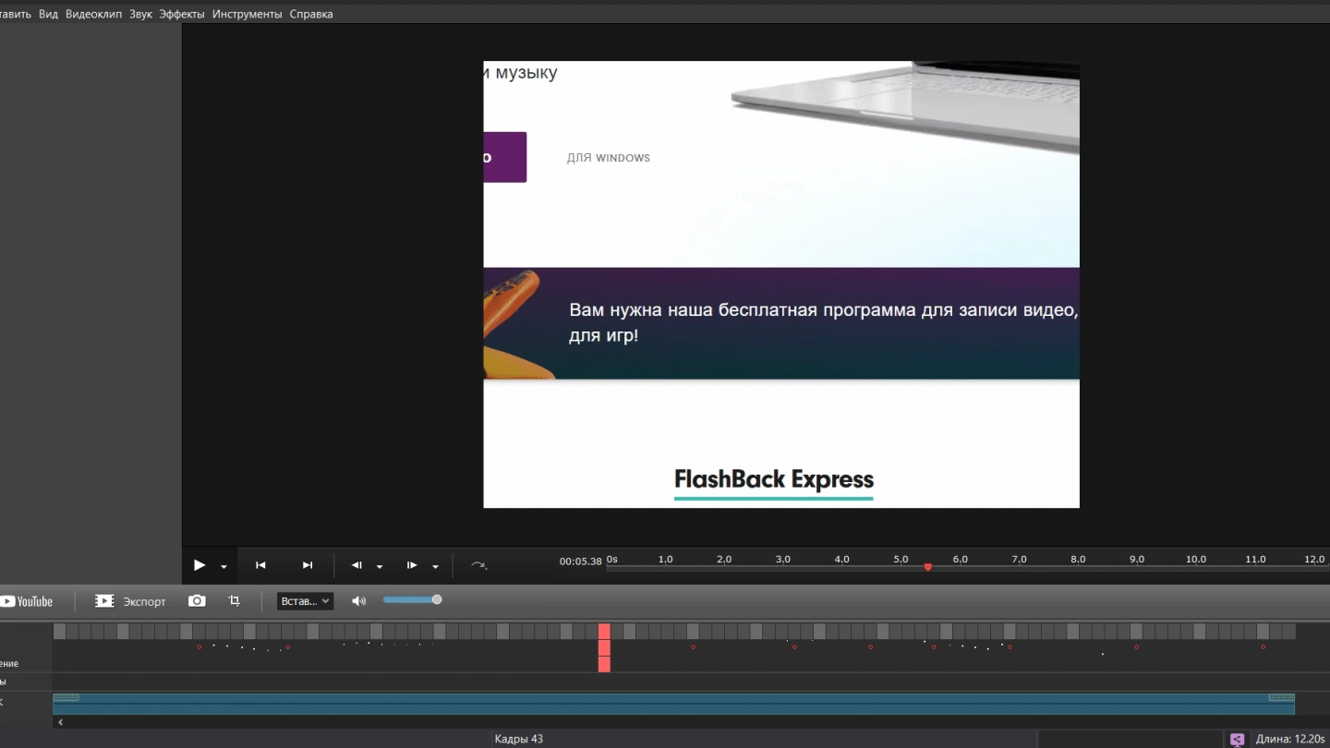
Task: Click the 2.0 mark on the time ruler
Action: 724,560
